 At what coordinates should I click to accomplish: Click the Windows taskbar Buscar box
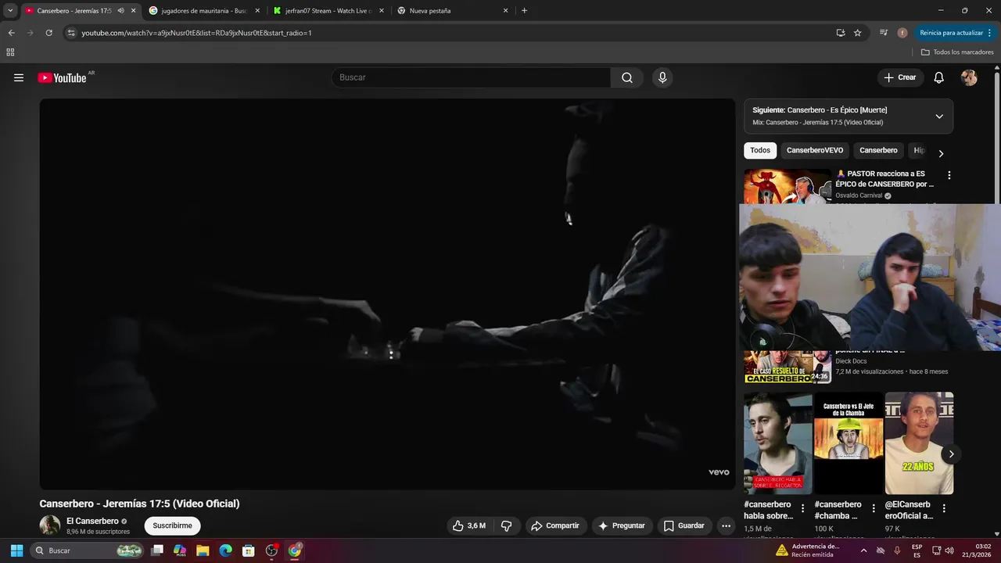(x=88, y=550)
